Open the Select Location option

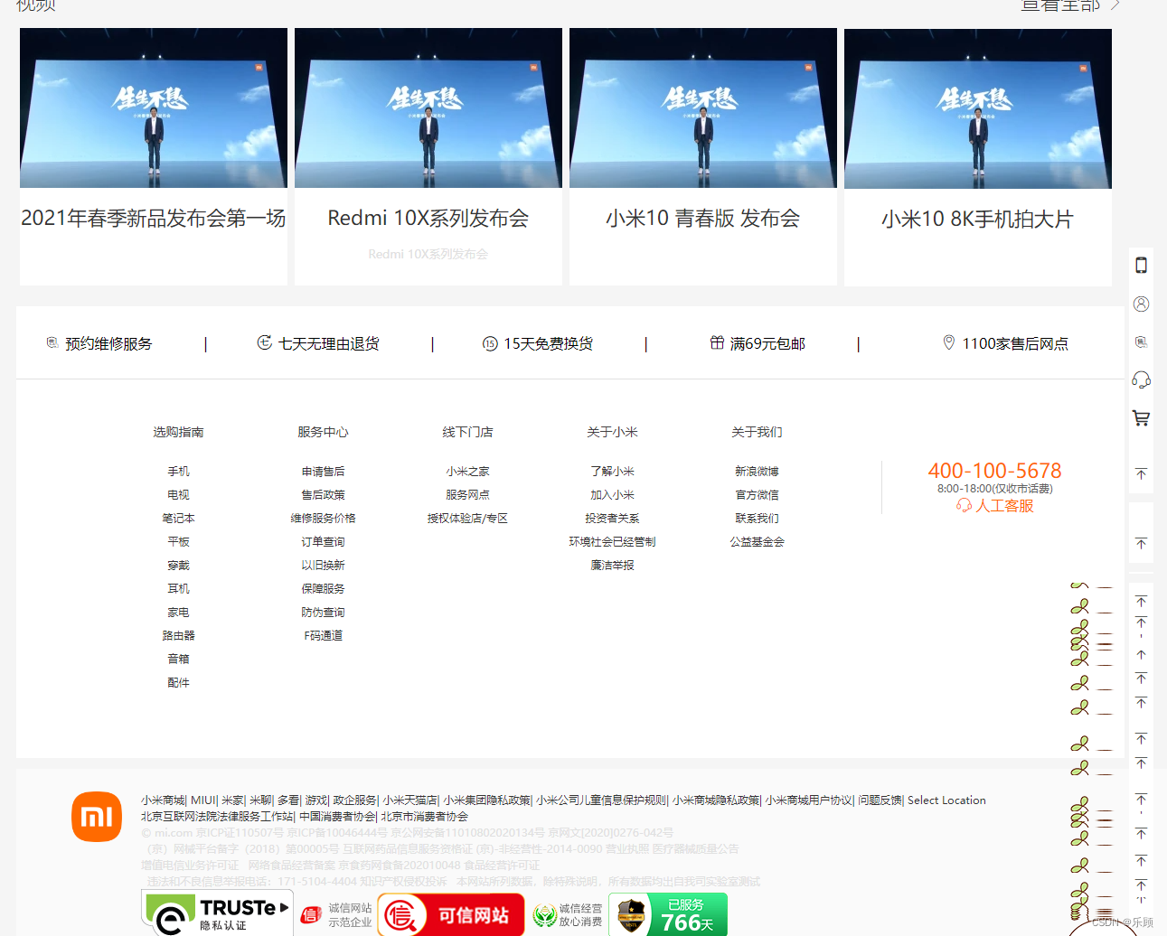tap(946, 800)
